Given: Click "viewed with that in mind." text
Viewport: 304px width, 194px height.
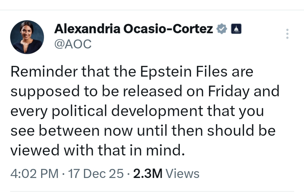Looking at the screenshot, I should pyautogui.click(x=98, y=151).
